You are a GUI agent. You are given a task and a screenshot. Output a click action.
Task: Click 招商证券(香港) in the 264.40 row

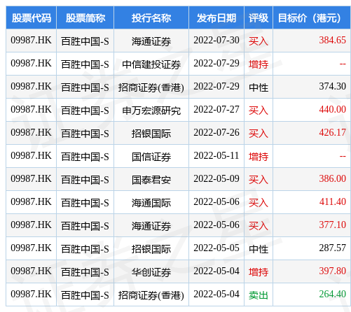[x=151, y=295]
